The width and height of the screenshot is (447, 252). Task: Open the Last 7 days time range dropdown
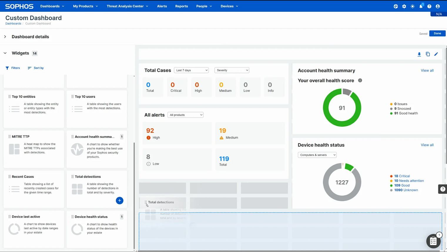pyautogui.click(x=191, y=70)
